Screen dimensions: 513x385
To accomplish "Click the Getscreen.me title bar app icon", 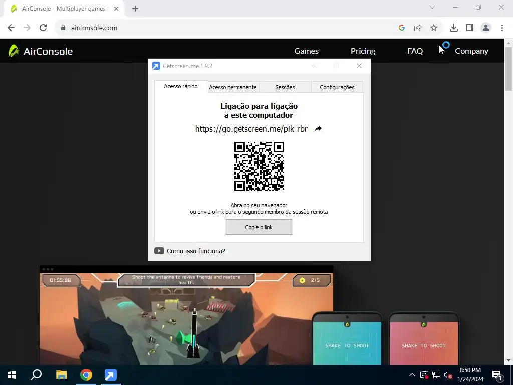I will [x=156, y=66].
